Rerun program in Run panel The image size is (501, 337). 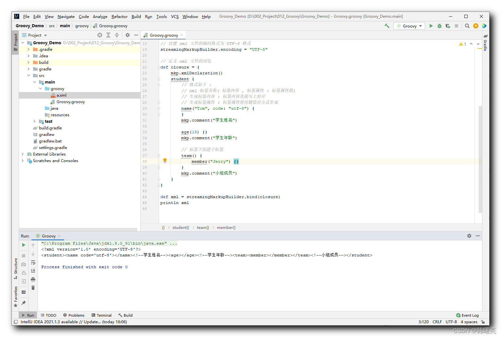(x=24, y=245)
